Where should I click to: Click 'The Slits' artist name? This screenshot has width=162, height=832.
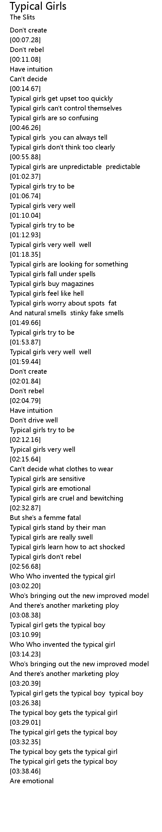click(22, 17)
